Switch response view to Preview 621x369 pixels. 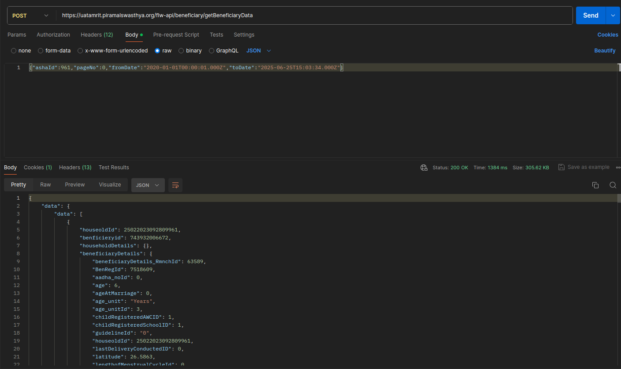tap(74, 185)
